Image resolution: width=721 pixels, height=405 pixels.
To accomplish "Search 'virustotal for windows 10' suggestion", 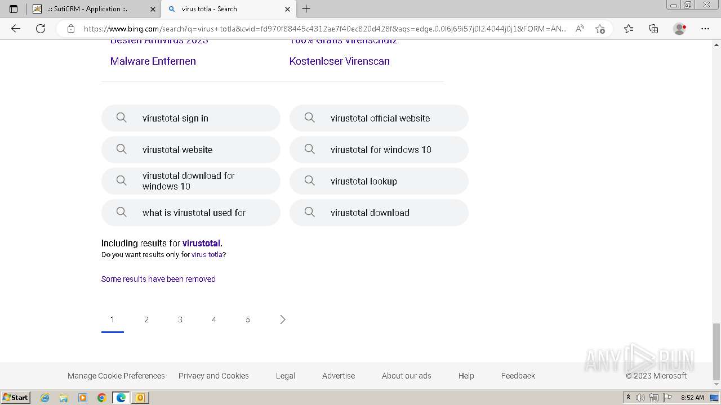I will tap(379, 150).
